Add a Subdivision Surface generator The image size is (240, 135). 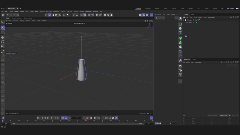[x=180, y=38]
